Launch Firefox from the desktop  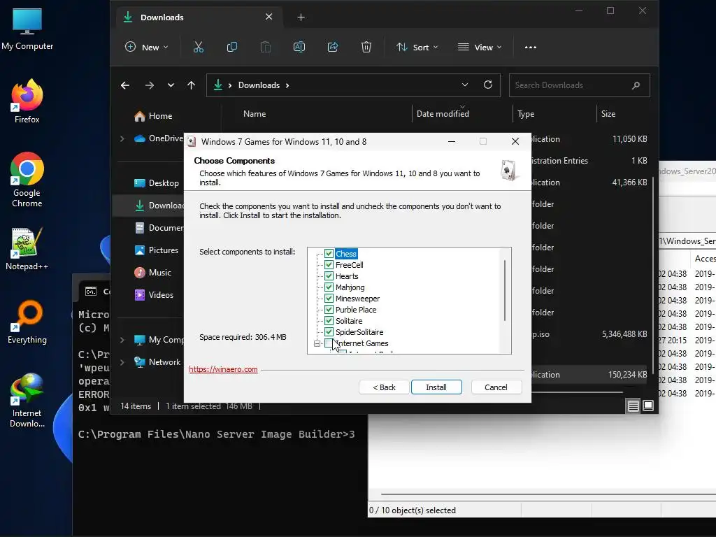[27, 101]
